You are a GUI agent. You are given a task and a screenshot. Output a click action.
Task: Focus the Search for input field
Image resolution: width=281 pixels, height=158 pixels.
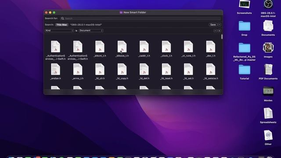140,18
